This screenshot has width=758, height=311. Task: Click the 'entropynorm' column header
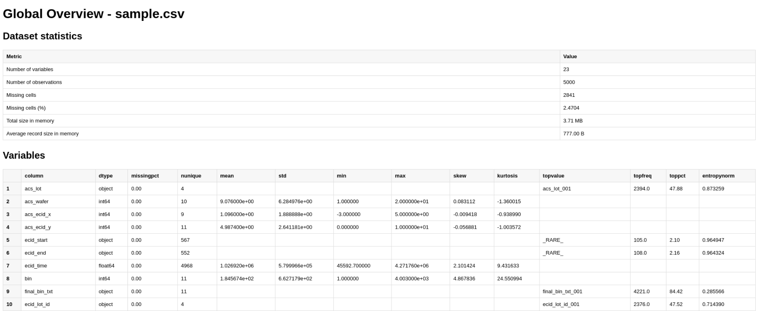[x=718, y=176]
